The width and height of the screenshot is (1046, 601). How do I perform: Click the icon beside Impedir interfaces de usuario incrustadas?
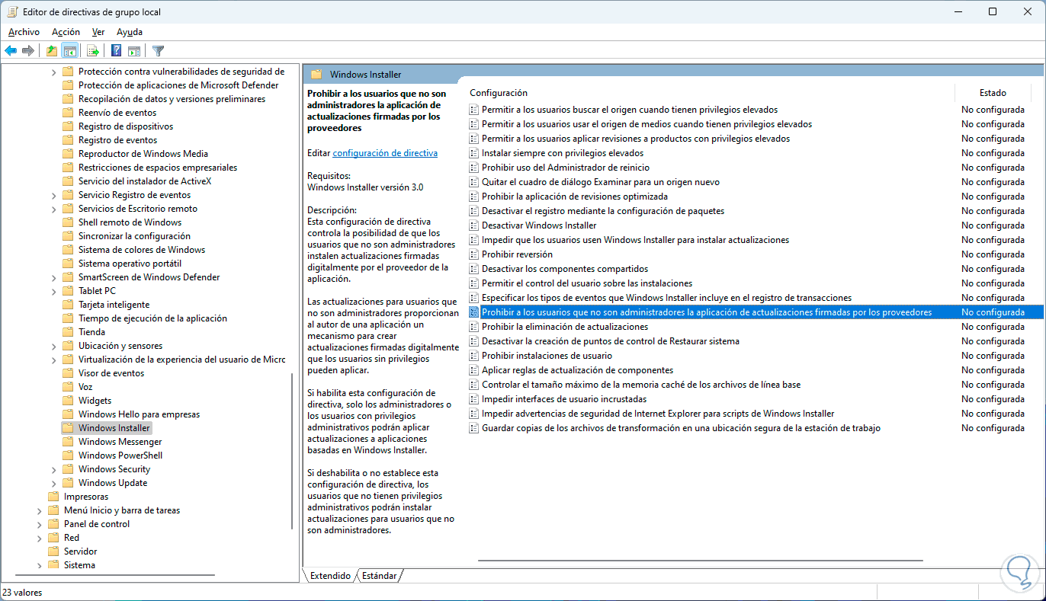pyautogui.click(x=473, y=399)
